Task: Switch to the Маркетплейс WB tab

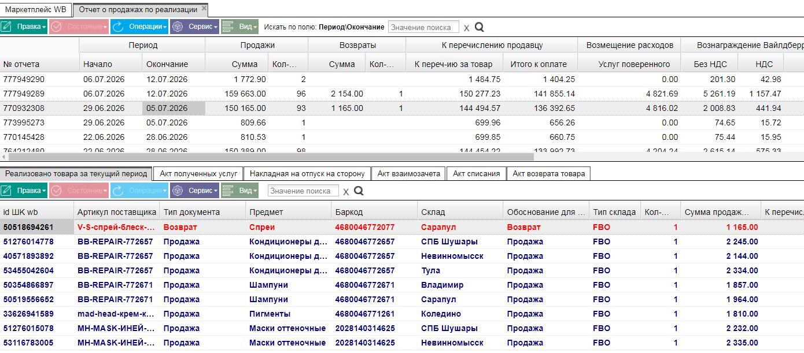Action: point(36,10)
